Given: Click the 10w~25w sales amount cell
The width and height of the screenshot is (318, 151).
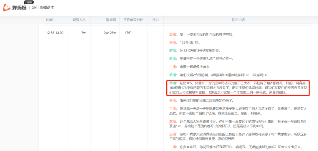Looking at the screenshot, I should point(109,33).
